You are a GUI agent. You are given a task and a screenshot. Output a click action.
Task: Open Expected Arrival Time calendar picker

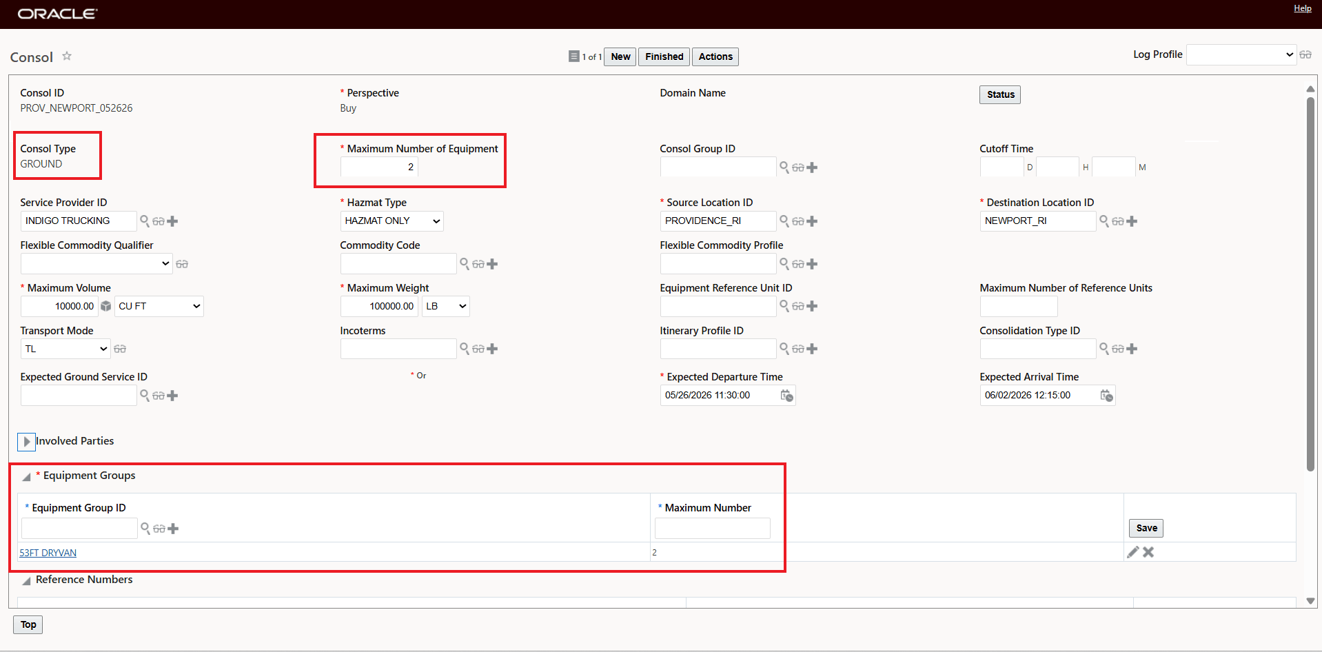[1106, 395]
